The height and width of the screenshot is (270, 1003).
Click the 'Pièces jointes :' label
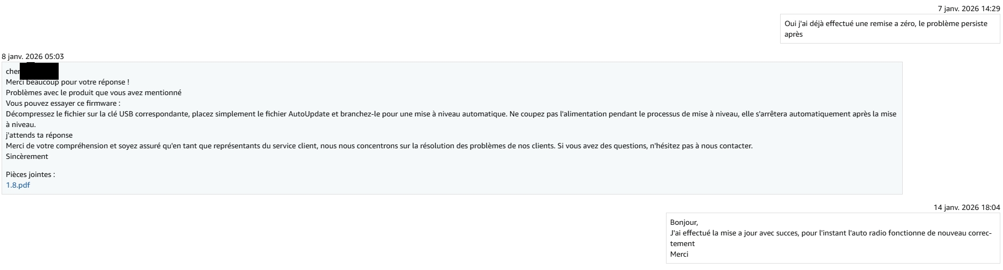pos(30,174)
